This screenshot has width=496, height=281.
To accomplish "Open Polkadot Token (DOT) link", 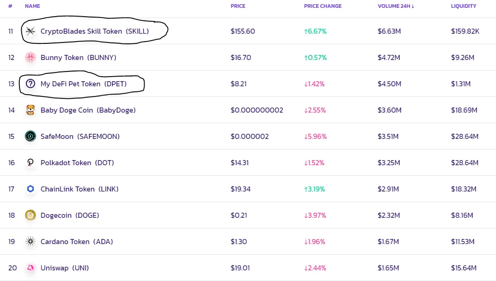I will [x=77, y=163].
